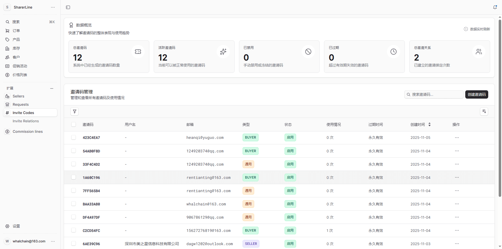The image size is (502, 249).
Task: Go to Invite Relations in sidebar
Action: pyautogui.click(x=26, y=121)
